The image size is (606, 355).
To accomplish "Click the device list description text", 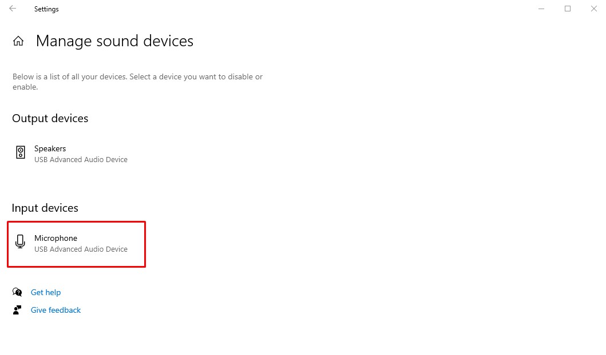I will pyautogui.click(x=137, y=81).
